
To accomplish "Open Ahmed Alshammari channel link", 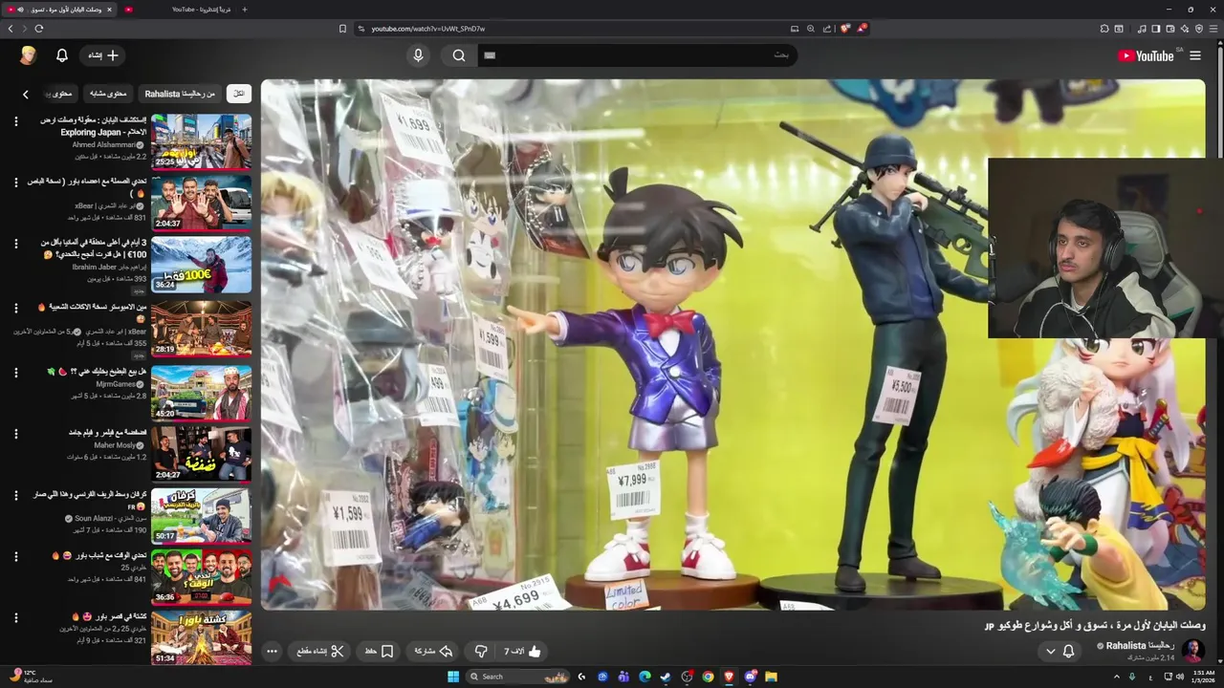I will point(103,144).
